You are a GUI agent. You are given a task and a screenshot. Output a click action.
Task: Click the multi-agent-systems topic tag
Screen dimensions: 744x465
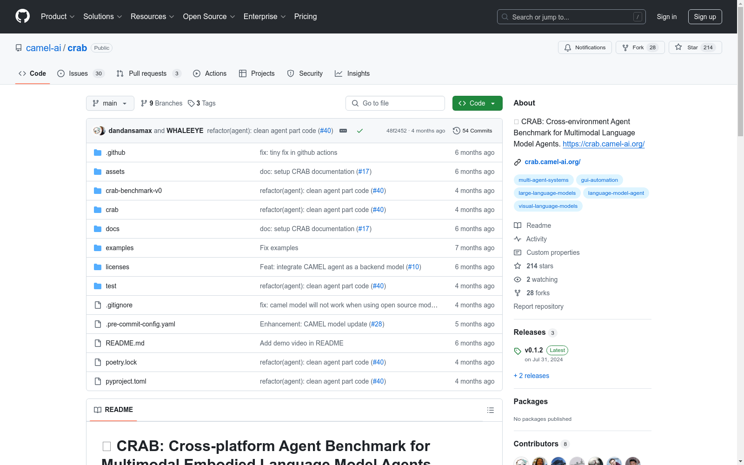click(544, 180)
